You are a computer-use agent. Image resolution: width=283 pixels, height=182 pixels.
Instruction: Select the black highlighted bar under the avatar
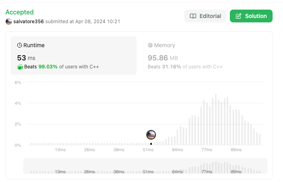pos(151,144)
